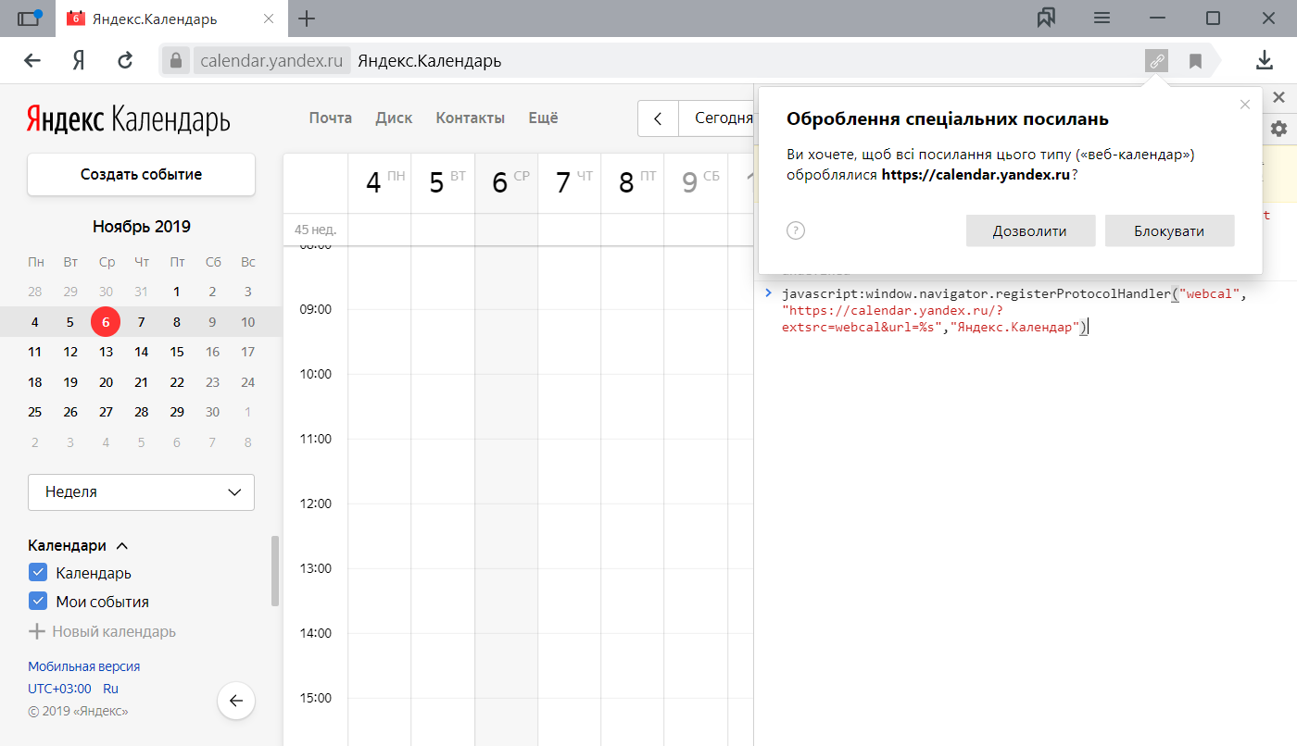The height and width of the screenshot is (746, 1297).
Task: Click the sidebar vertical scrollbar
Action: [275, 571]
